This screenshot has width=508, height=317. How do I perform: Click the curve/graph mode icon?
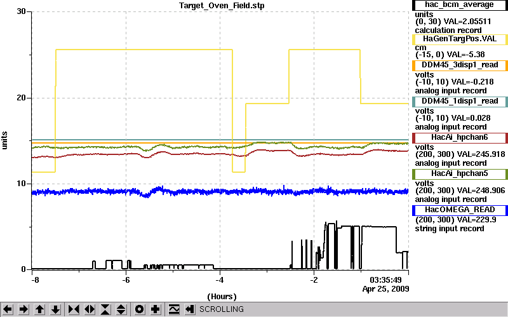174,309
